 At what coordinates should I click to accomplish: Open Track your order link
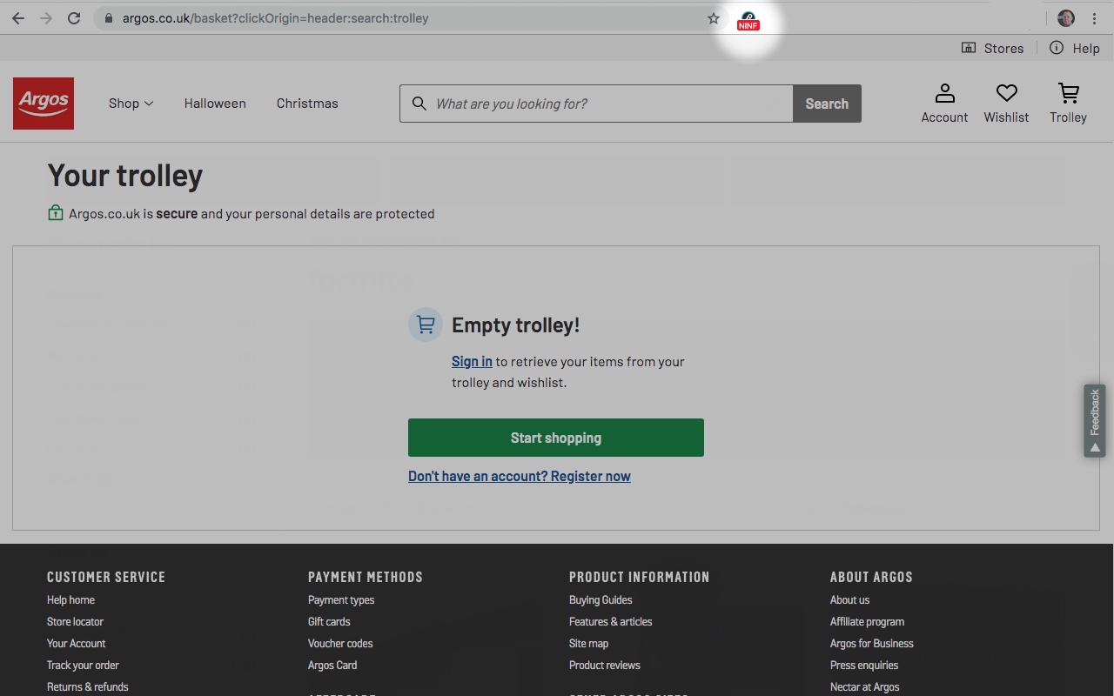pos(83,665)
